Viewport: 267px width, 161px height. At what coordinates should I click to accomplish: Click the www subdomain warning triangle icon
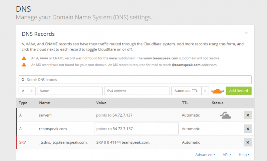tap(24, 58)
